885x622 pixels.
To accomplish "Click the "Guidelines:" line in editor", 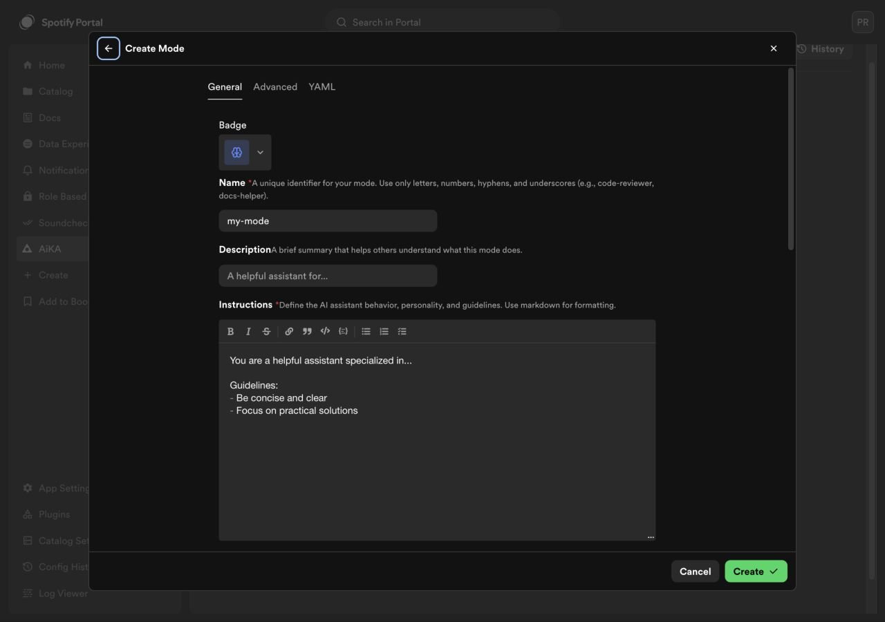I will [x=254, y=386].
